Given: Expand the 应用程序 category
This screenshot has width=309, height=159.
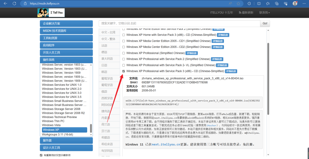Looking at the screenshot, I should [x=66, y=45].
